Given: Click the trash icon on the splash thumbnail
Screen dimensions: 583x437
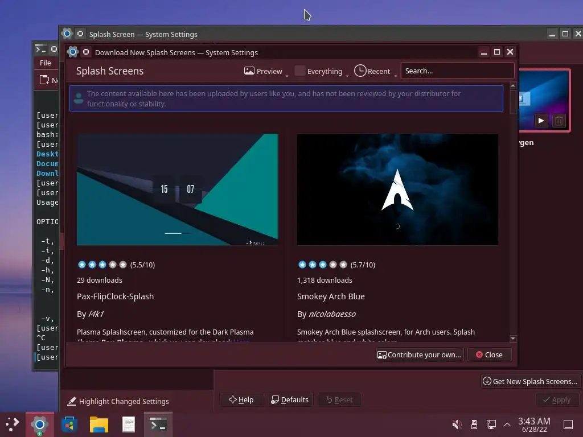Looking at the screenshot, I should pos(559,121).
